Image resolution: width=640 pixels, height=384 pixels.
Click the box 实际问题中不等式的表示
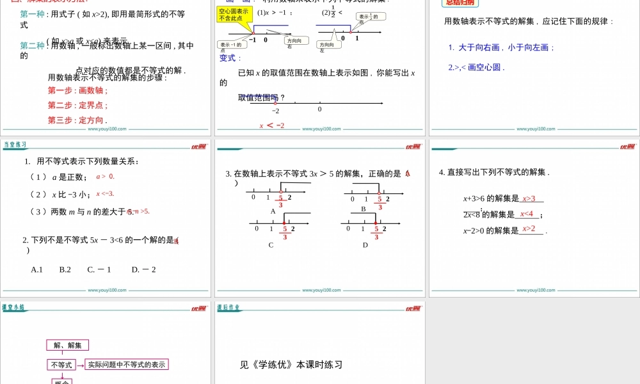(x=127, y=364)
